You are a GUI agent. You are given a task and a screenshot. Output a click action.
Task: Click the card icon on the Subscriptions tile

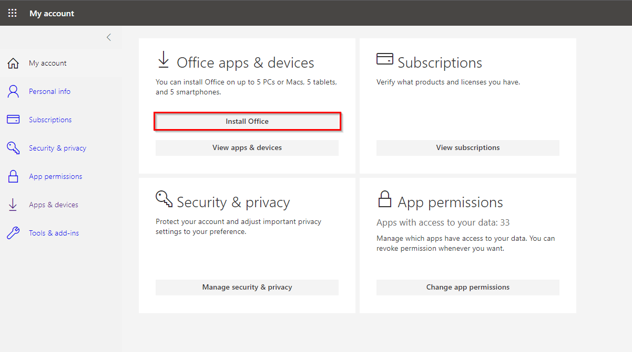coord(385,59)
